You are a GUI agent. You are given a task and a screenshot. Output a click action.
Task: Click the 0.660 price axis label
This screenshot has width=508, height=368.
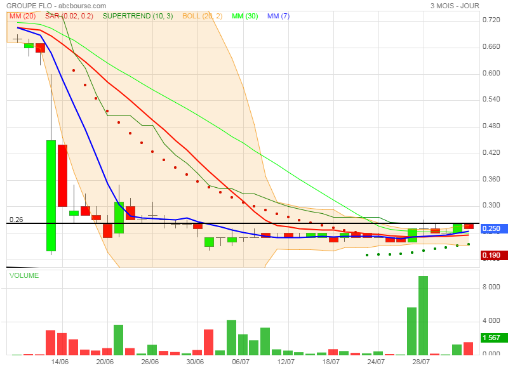click(491, 46)
